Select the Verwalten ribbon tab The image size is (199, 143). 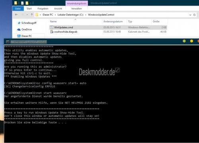tap(76, 9)
